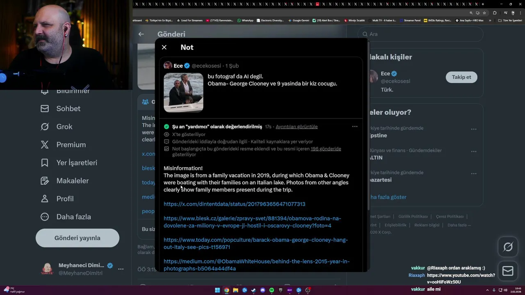Viewport: 525px width, 295px height.
Task: Open Premium X icon in sidebar
Action: [45, 145]
